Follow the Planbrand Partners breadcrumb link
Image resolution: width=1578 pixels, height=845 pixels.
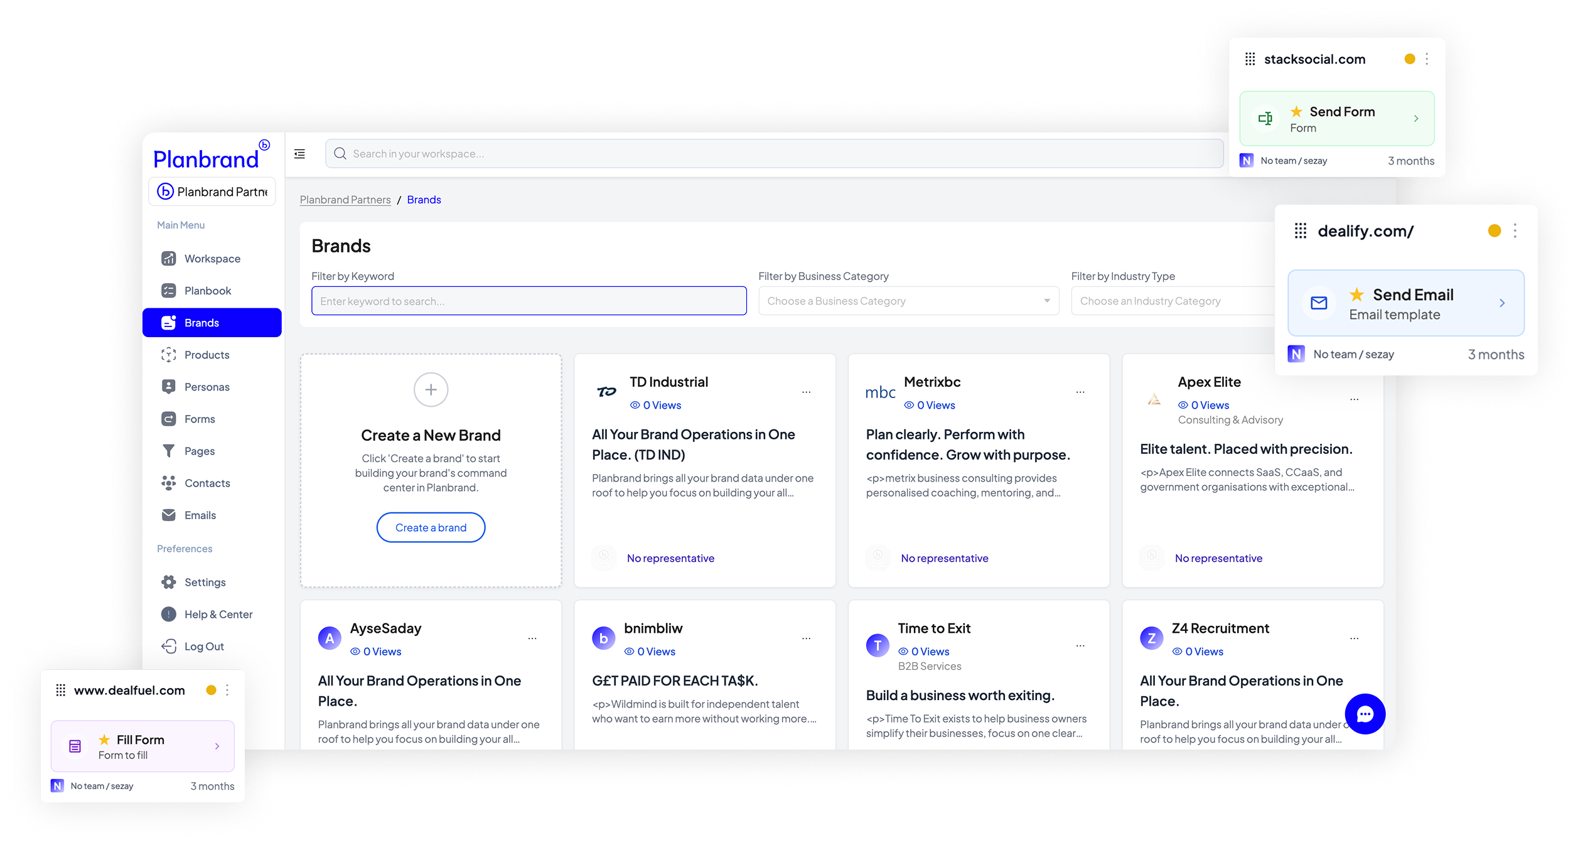pos(345,200)
